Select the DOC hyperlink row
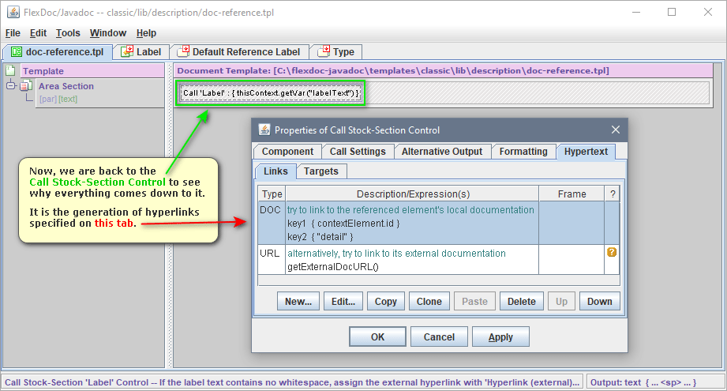 coord(410,223)
